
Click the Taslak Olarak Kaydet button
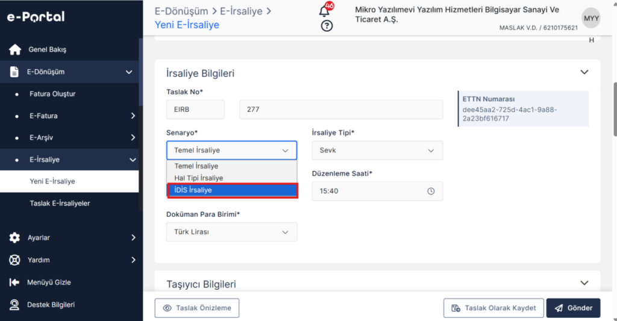[493, 308]
